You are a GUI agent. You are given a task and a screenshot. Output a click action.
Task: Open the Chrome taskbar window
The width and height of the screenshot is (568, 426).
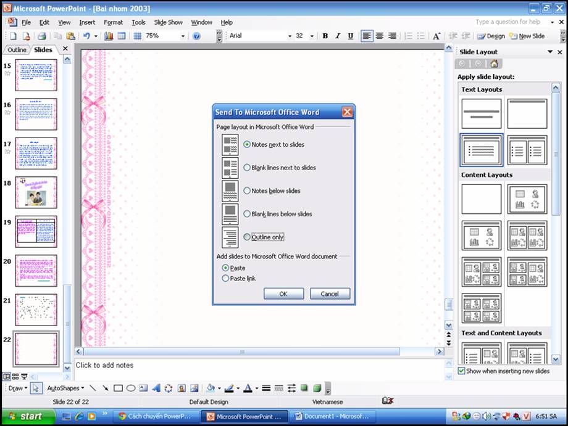(x=157, y=417)
